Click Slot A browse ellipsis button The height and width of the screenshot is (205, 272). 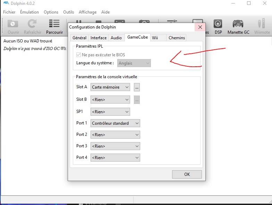(137, 87)
